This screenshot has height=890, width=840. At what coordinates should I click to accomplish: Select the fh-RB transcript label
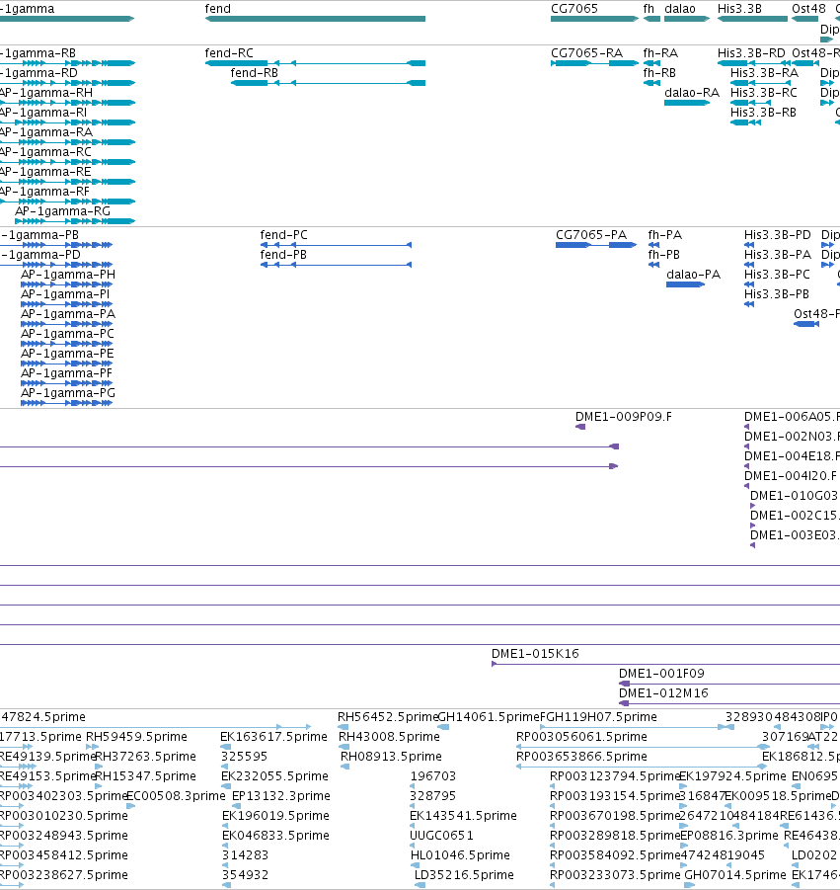[659, 73]
